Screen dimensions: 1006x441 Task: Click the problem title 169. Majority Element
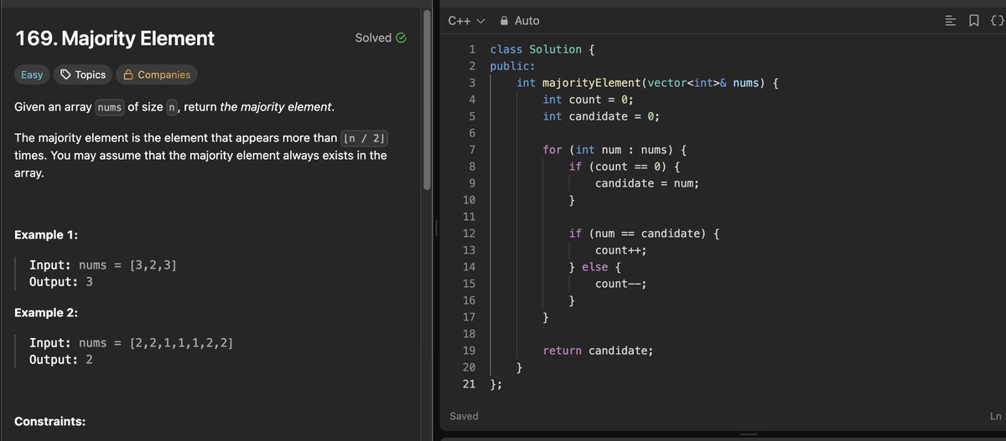115,38
